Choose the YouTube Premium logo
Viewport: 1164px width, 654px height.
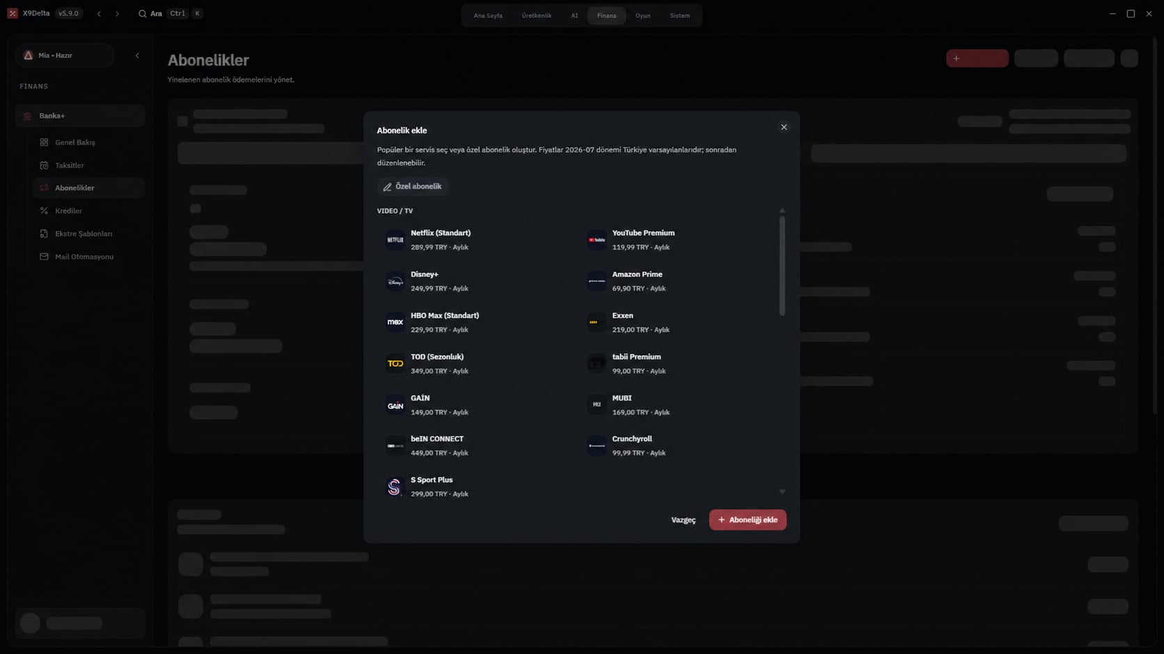[x=597, y=240]
